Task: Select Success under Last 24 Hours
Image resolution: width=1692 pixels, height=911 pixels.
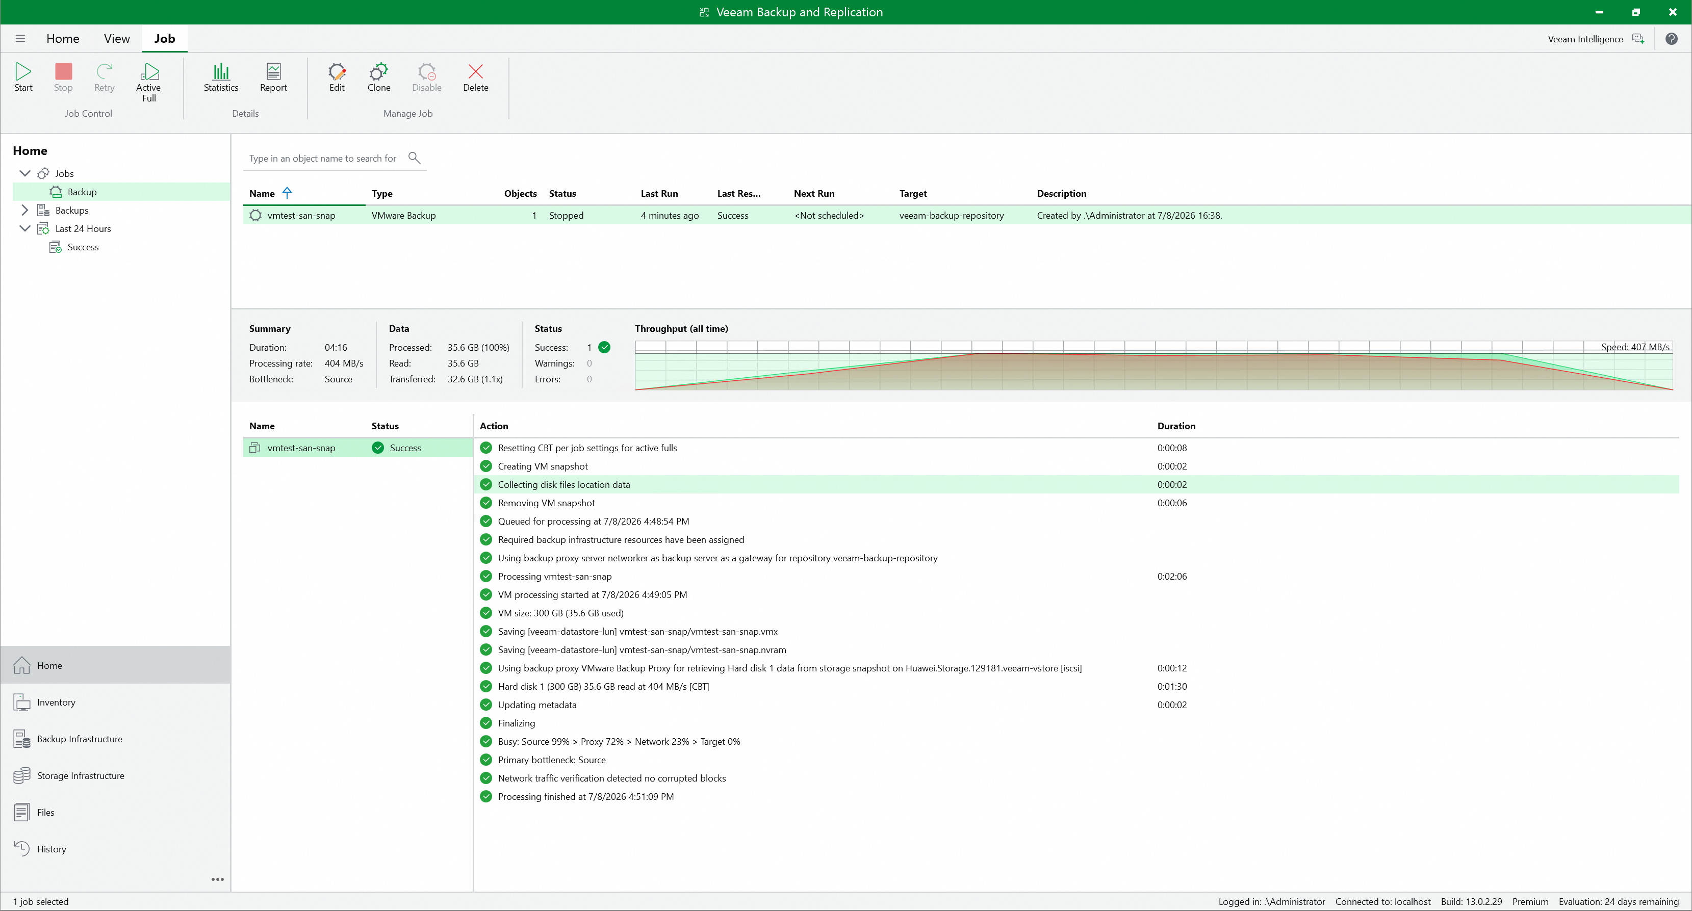Action: [83, 247]
